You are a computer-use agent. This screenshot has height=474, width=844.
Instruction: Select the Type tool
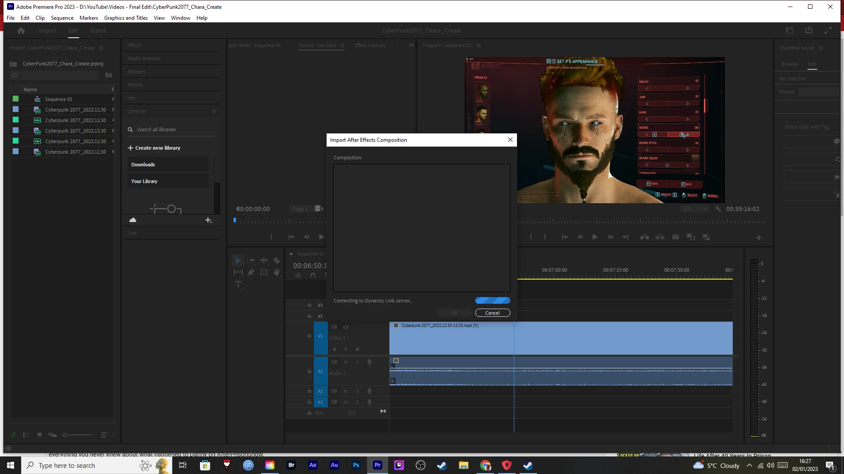238,284
